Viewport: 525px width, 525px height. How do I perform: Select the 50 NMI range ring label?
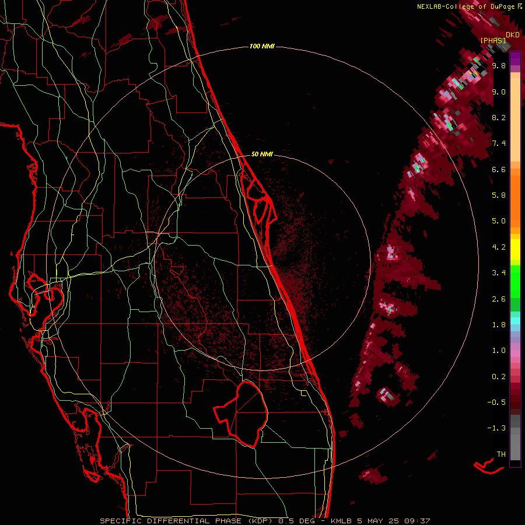point(262,154)
